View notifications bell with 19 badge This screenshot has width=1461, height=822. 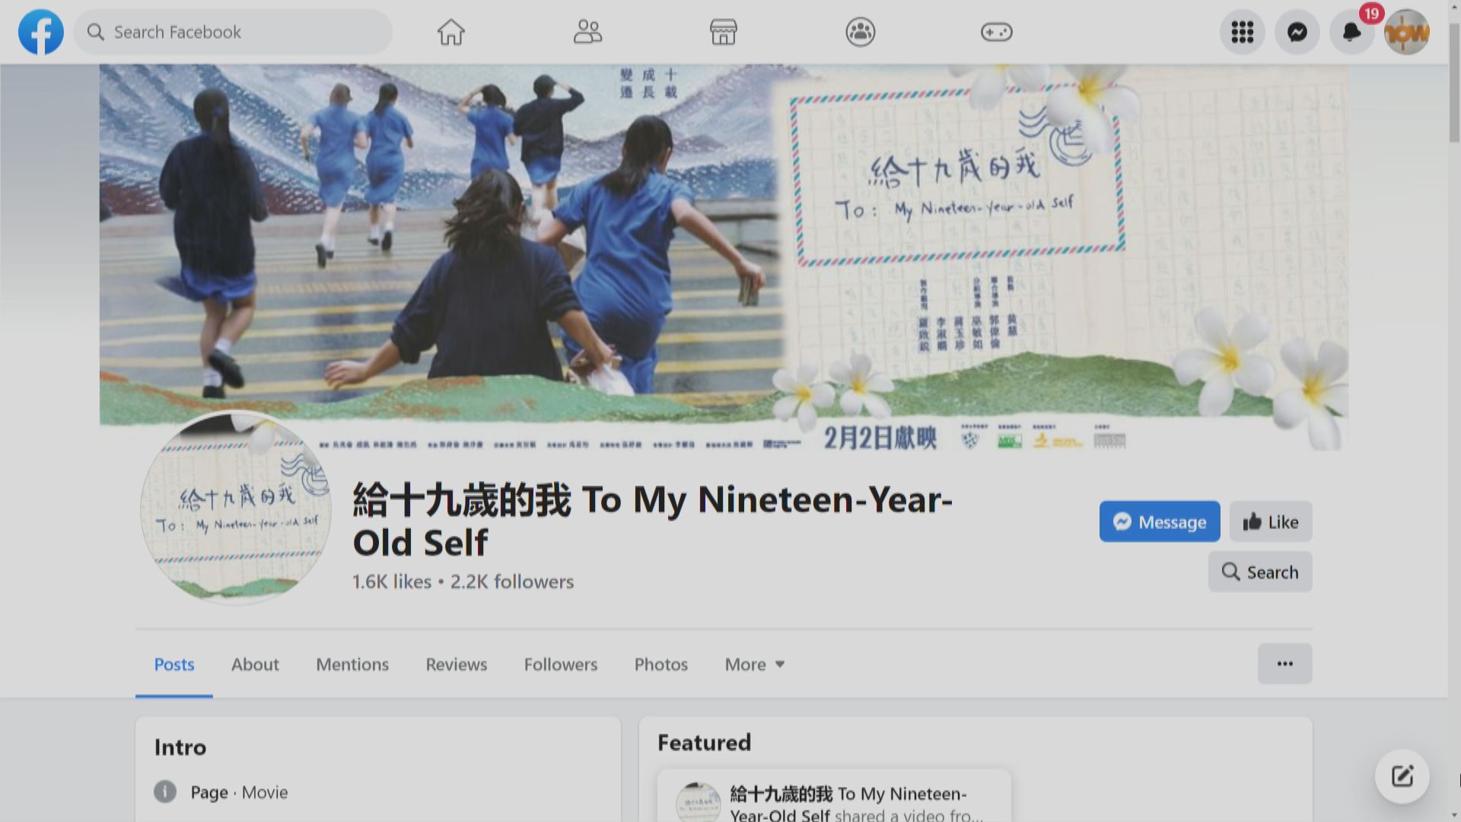[1351, 32]
